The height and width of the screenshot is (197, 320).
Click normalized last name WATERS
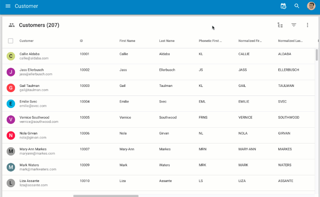click(285, 165)
